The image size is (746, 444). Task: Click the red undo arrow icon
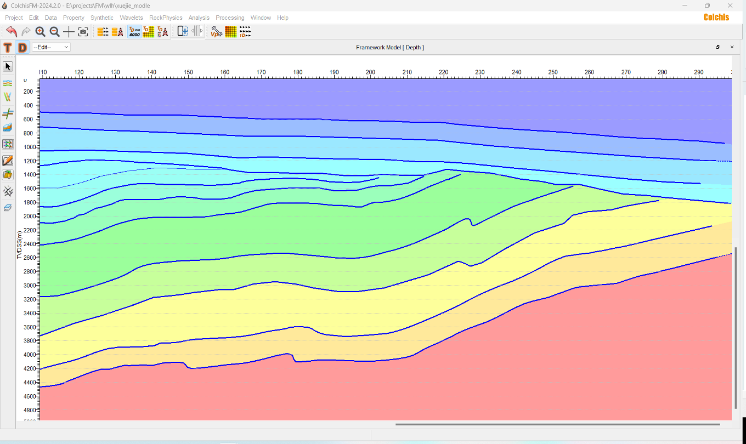(11, 31)
